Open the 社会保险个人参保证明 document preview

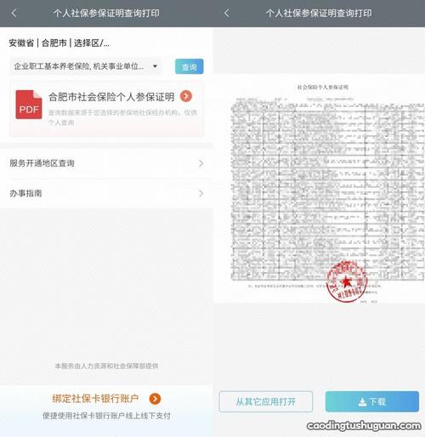pyautogui.click(x=320, y=189)
